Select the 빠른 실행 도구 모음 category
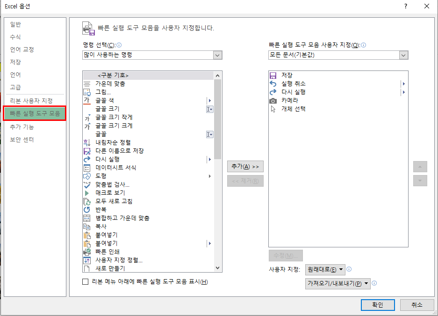 tap(35, 113)
